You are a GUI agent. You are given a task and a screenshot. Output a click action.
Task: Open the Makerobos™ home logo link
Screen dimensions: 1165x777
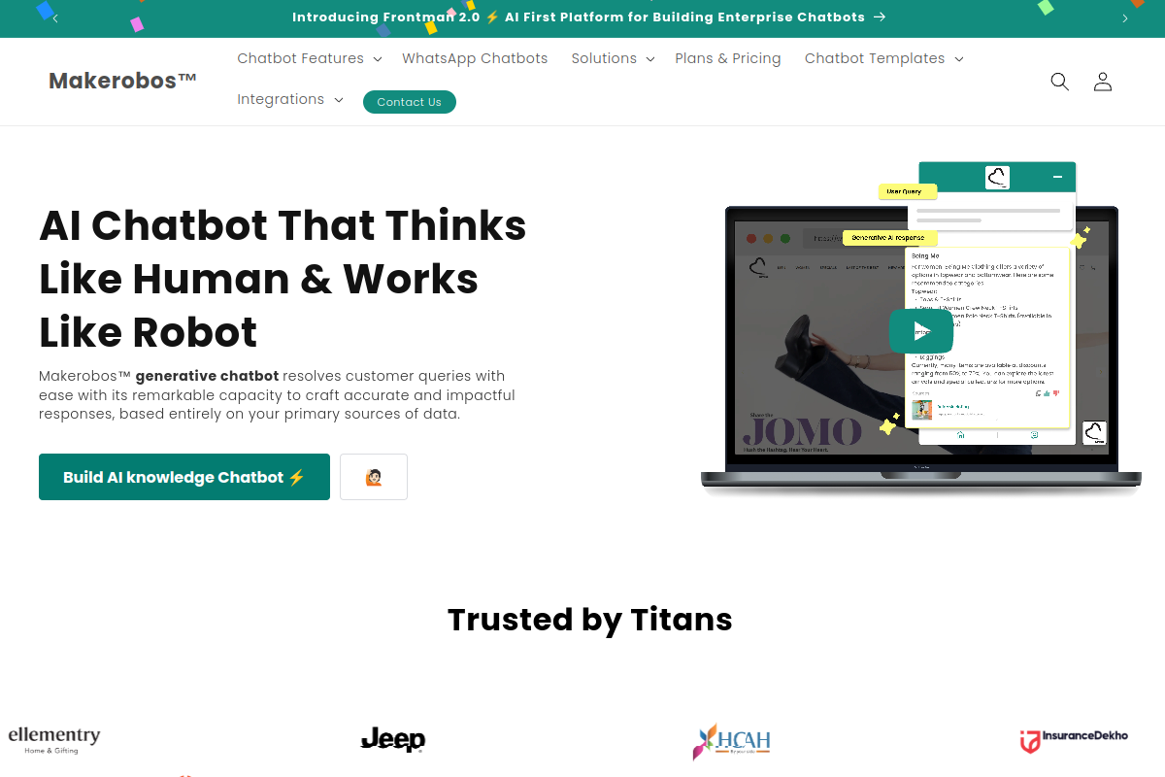point(123,81)
